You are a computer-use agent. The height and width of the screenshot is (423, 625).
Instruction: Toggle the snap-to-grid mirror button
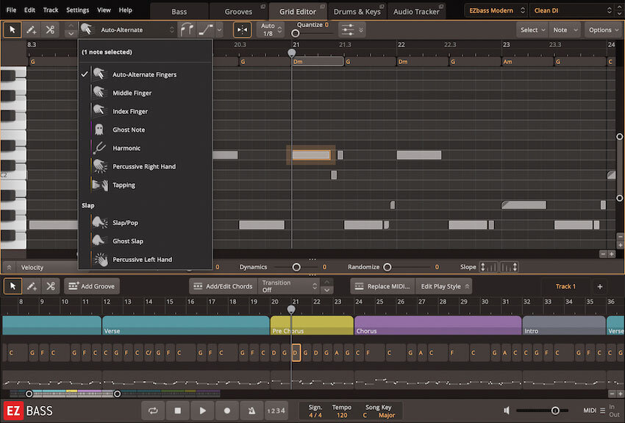coord(242,30)
